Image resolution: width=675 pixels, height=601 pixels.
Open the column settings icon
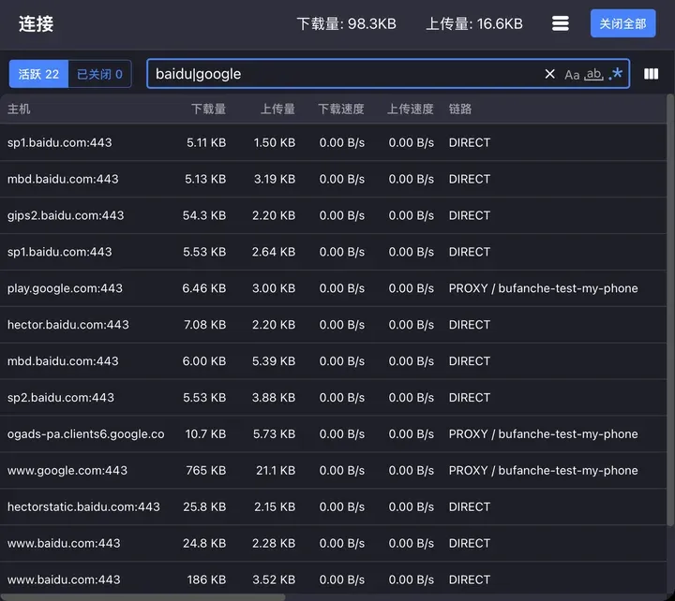tap(651, 74)
